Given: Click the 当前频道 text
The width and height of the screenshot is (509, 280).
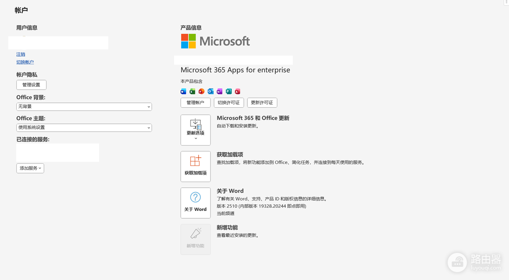Looking at the screenshot, I should [226, 213].
